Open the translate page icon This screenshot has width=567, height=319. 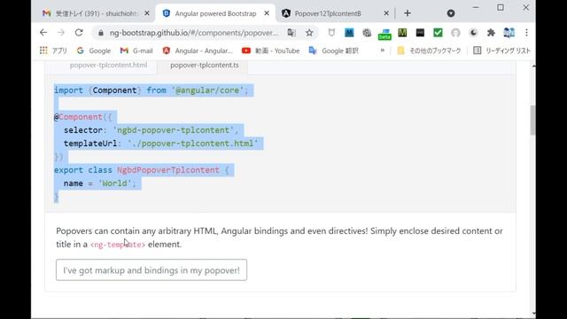click(x=291, y=33)
